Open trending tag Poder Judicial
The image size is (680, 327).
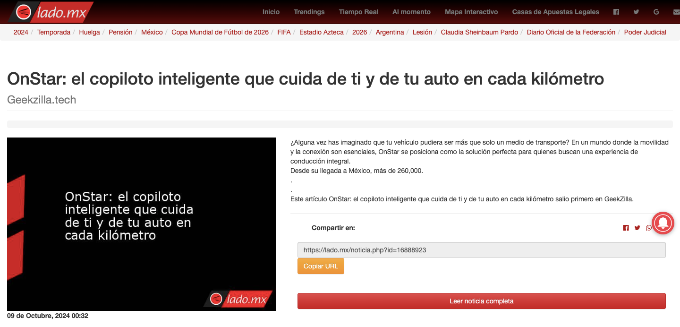(x=645, y=32)
